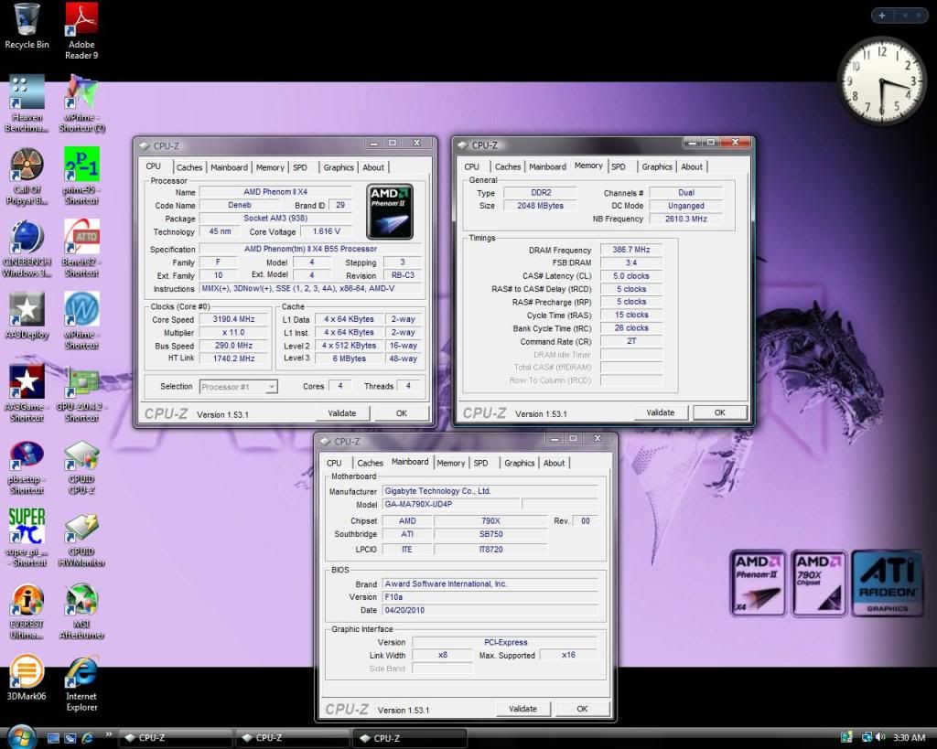937x749 pixels.
Task: Click Validate in the CPU tab window
Action: click(x=342, y=413)
